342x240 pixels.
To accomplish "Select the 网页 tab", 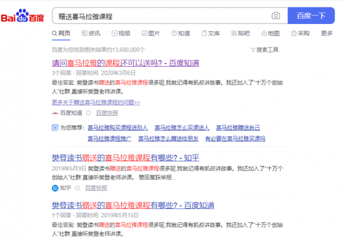I will 61,34.
